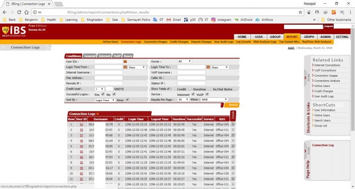Enable the Credit totals checkbox

point(190,89)
